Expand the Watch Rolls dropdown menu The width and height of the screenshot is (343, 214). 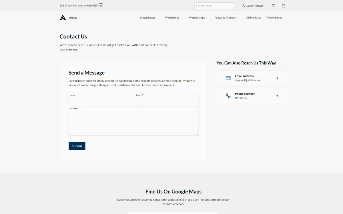[174, 18]
